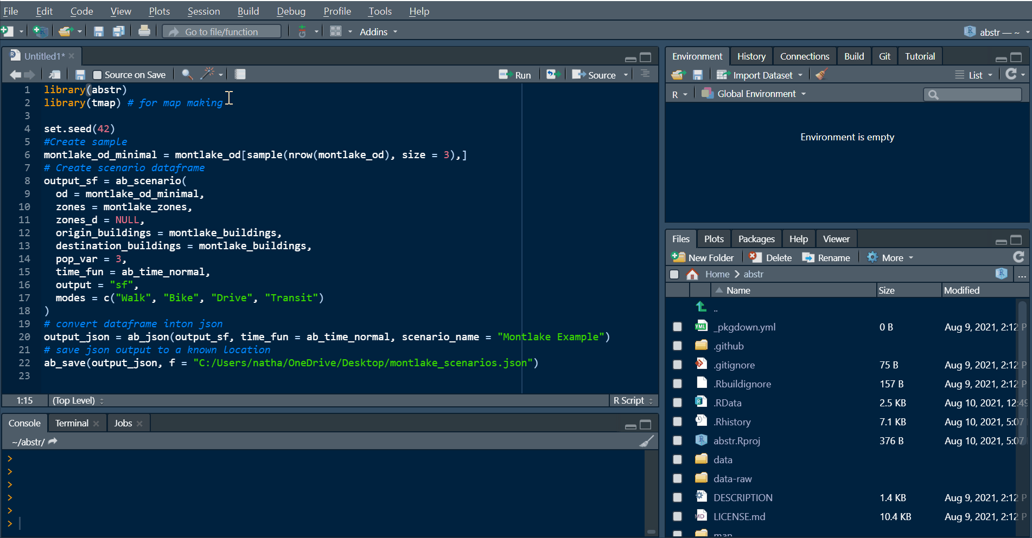Check the box next to .gitignore
Viewport: 1032px width, 538px height.
point(677,365)
